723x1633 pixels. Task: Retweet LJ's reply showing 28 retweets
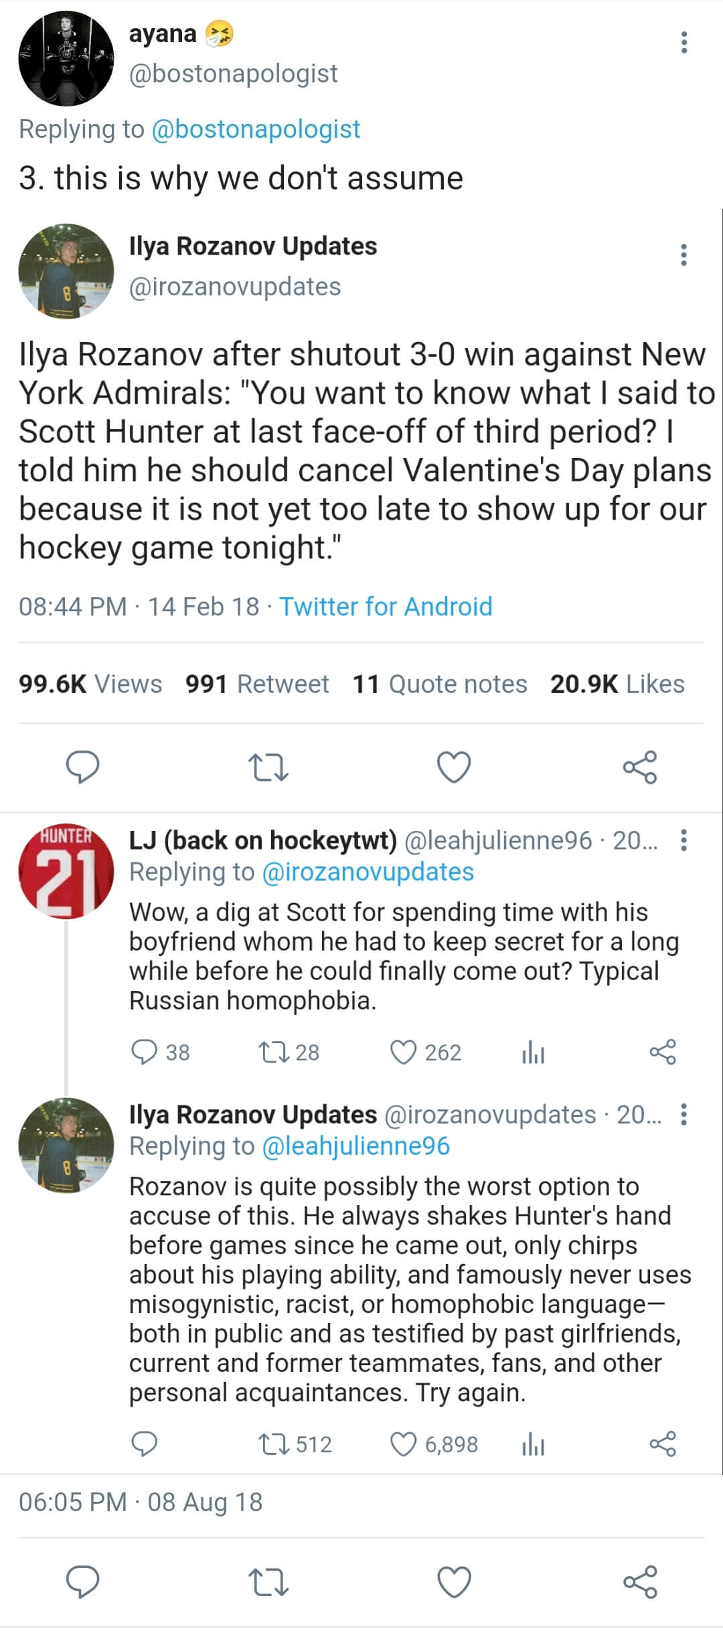coord(289,1052)
